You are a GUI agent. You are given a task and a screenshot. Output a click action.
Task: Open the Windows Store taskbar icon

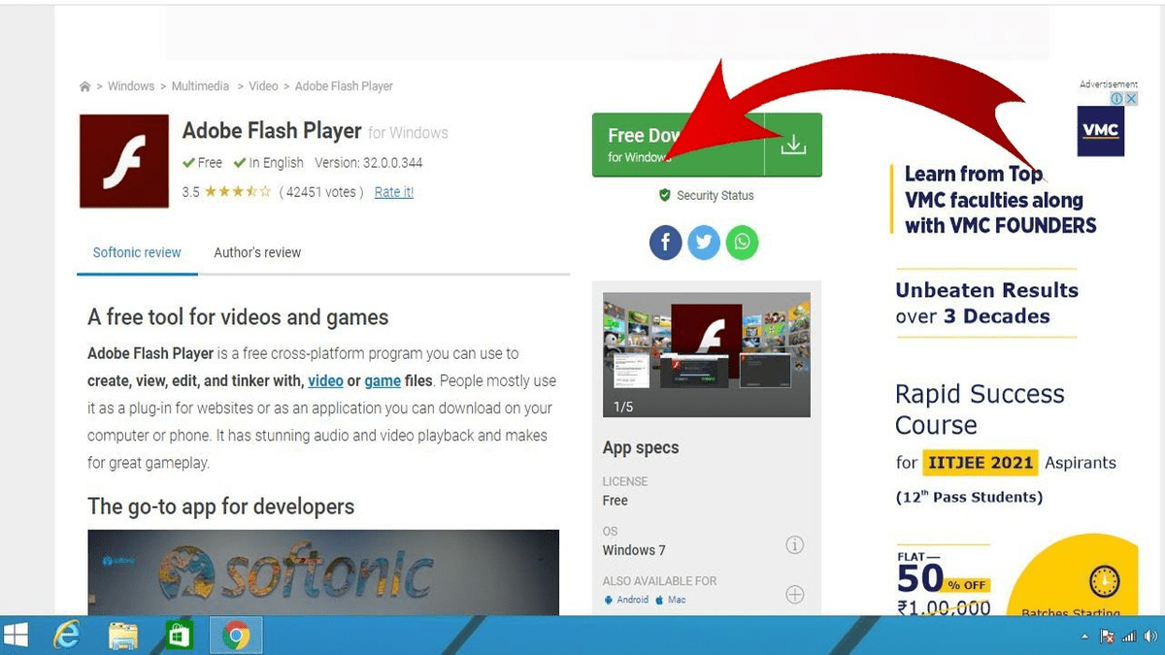click(179, 636)
